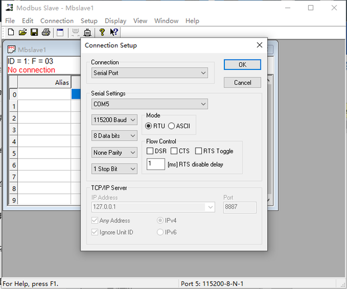Enable the RTS Toggle checkbox

pyautogui.click(x=198, y=151)
